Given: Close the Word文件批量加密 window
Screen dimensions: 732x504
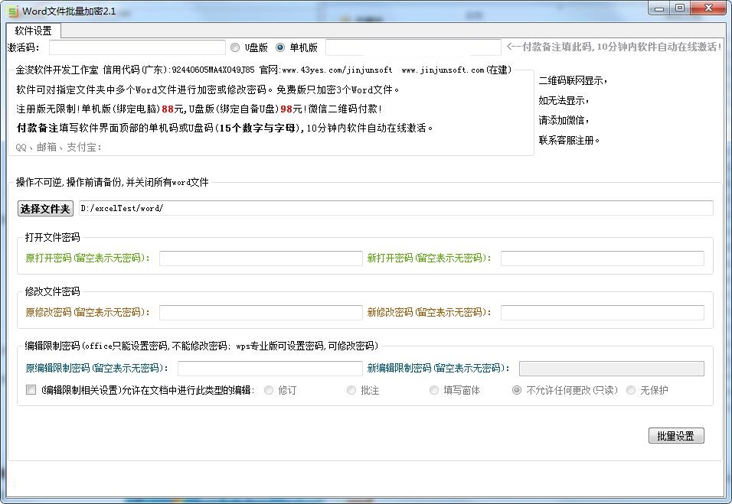Looking at the screenshot, I should coord(708,8).
